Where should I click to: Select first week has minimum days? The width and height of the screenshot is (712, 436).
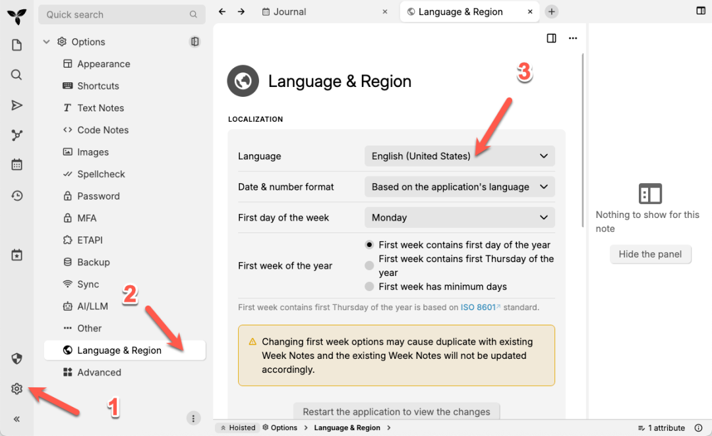click(x=369, y=286)
